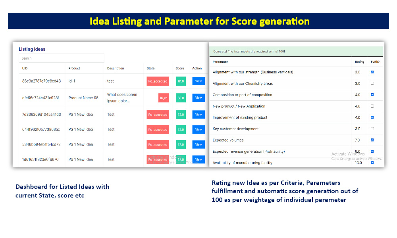
Task: Toggle Fulfil for Alignment with our strength
Action: coord(372,72)
